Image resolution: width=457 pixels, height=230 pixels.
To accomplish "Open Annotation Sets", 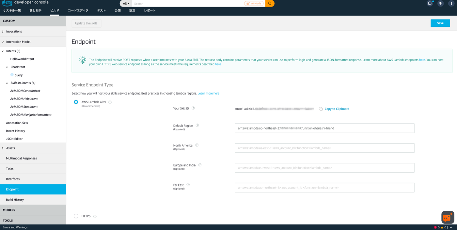I will pyautogui.click(x=17, y=123).
